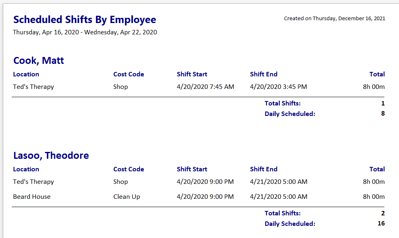The width and height of the screenshot is (399, 238).
Task: Click Total column header under Cook, Matt
Action: [x=377, y=74]
